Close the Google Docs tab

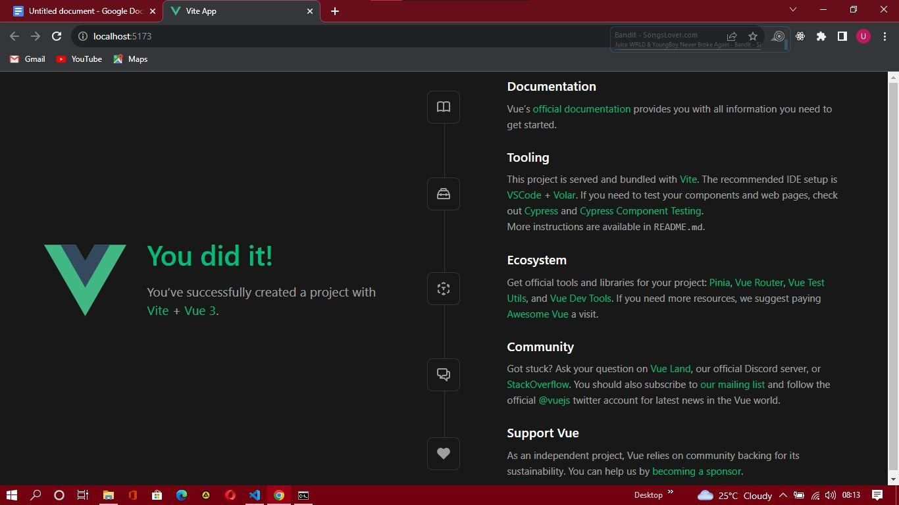153,11
